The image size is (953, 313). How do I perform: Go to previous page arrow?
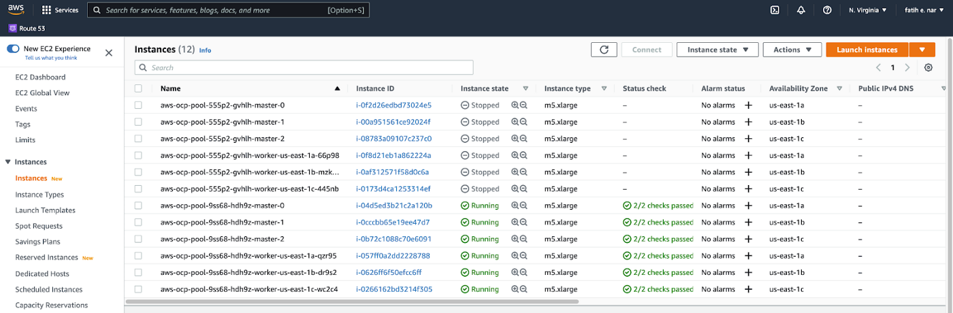[x=878, y=67]
